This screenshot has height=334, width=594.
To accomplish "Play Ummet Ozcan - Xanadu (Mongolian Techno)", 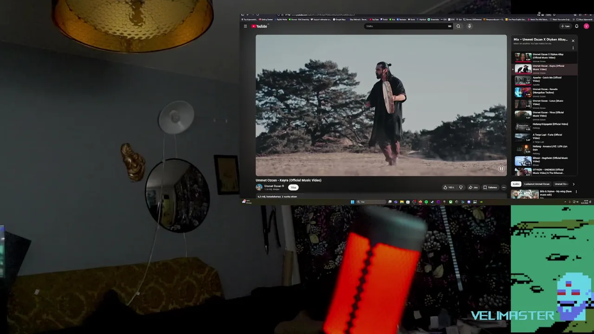I will tap(545, 92).
